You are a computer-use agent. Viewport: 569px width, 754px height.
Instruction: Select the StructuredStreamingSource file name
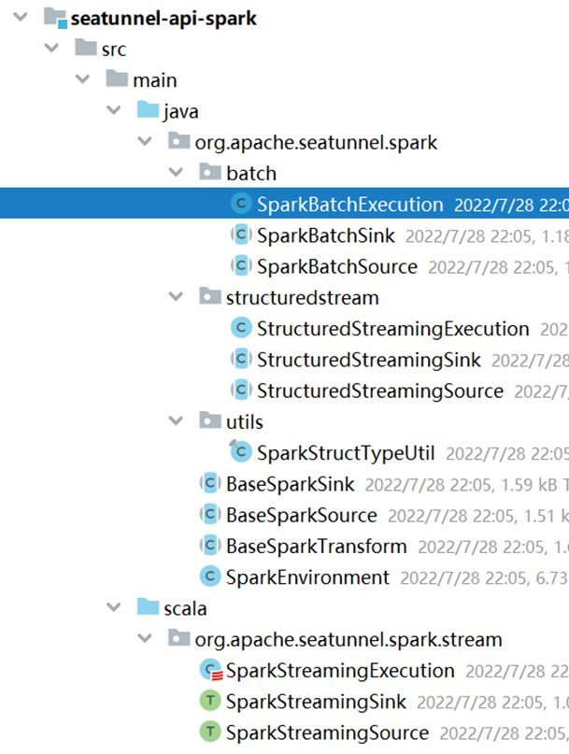[x=380, y=391]
